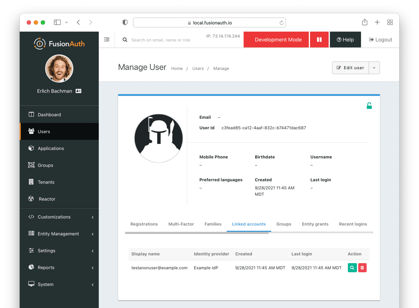
Task: Click the pause button next to Development Mode
Action: click(x=319, y=40)
